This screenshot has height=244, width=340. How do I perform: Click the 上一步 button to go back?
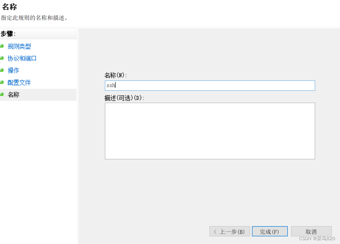(230, 231)
